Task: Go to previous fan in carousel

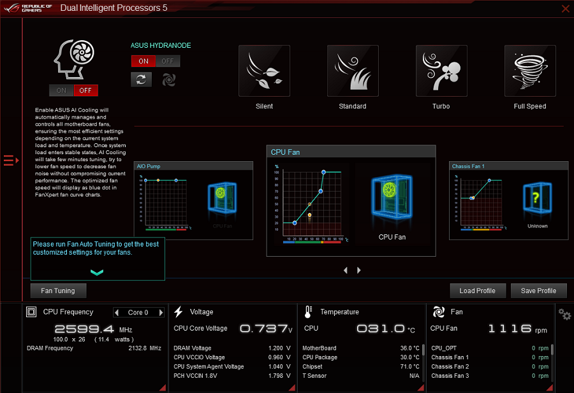Action: click(346, 270)
